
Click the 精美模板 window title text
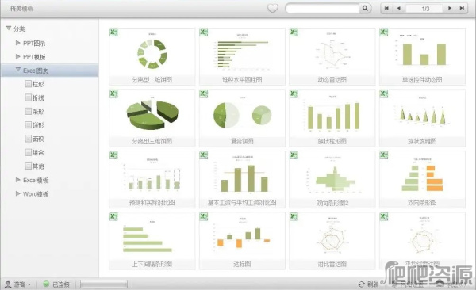21,9
